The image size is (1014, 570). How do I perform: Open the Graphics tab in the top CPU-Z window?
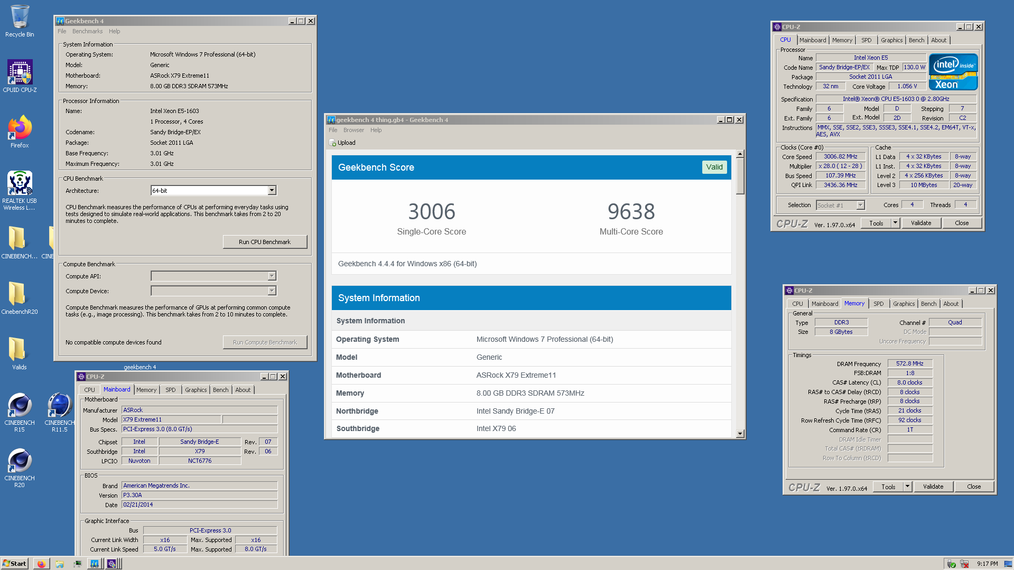[891, 40]
